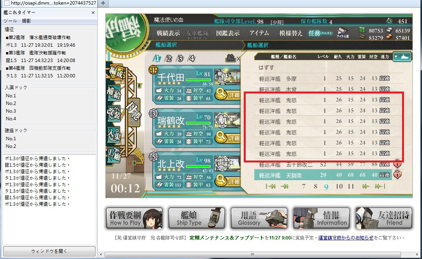Open the ツール menu in timer panel

click(10, 21)
